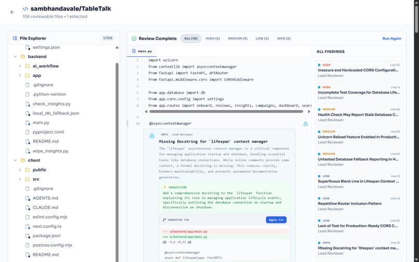Open backend .gitignore file

coord(43,85)
